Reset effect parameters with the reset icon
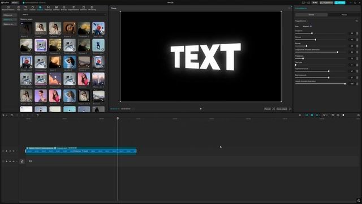The image size is (362, 204). (357, 21)
